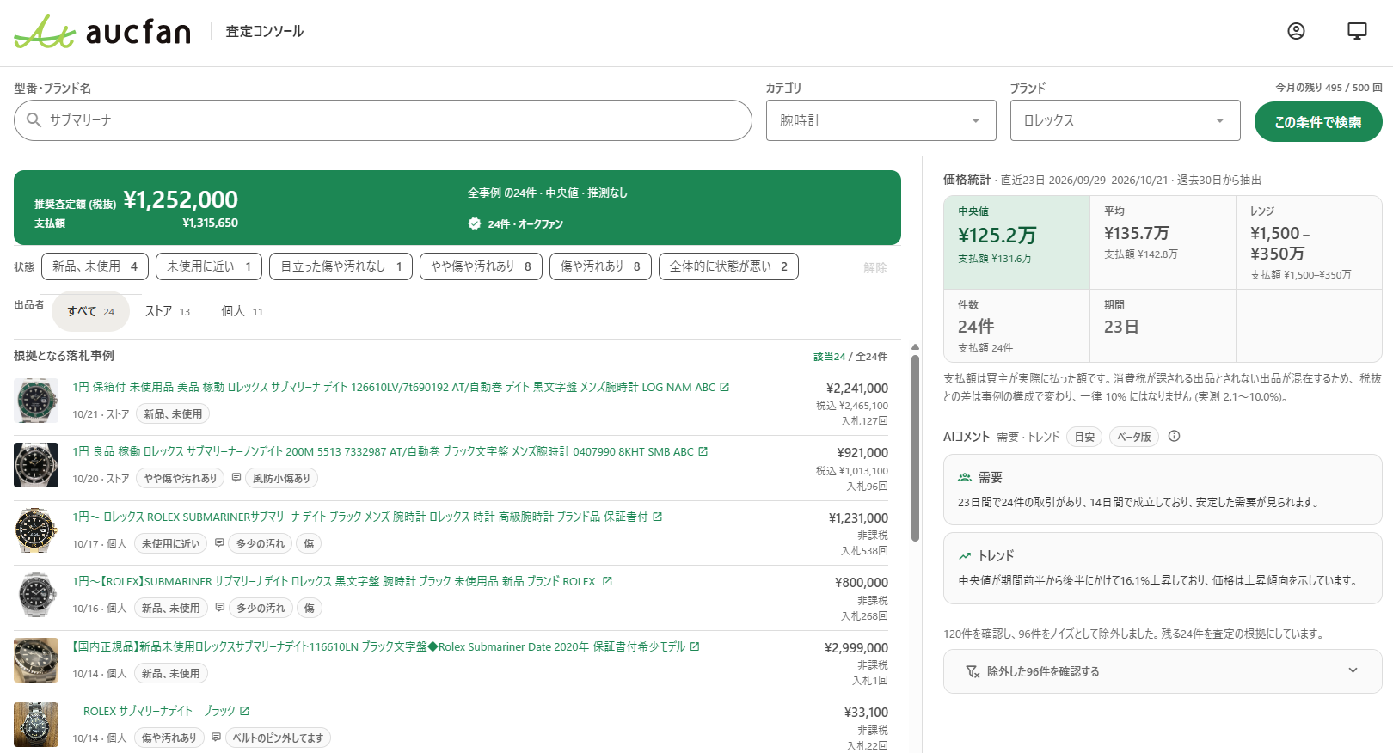Select the 個人 seller tab
The width and height of the screenshot is (1393, 753).
(x=242, y=311)
